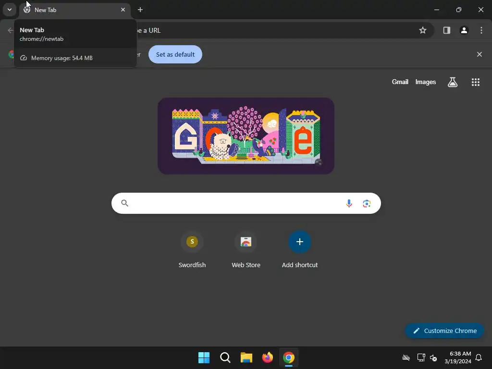Launch Firefox from the taskbar

[267, 357]
